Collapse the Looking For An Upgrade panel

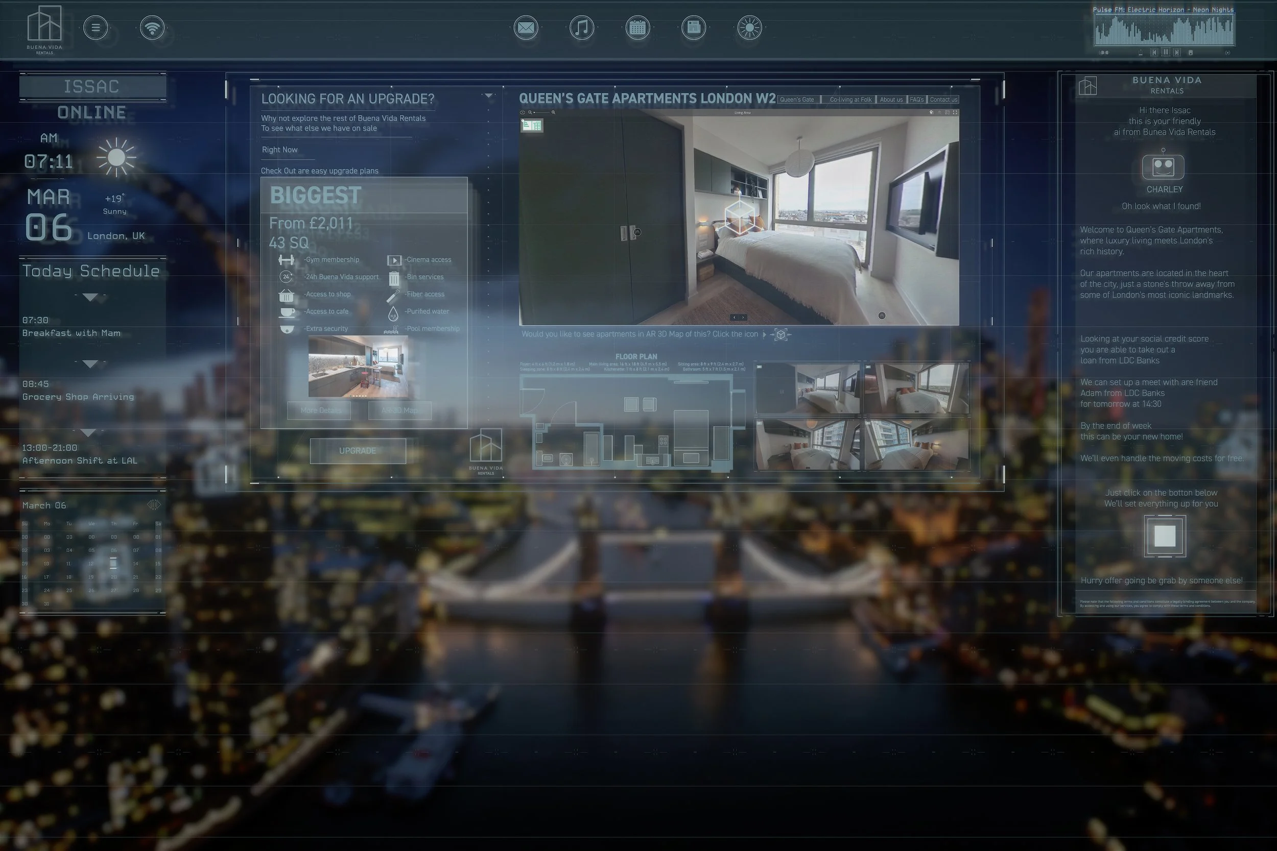[x=489, y=96]
